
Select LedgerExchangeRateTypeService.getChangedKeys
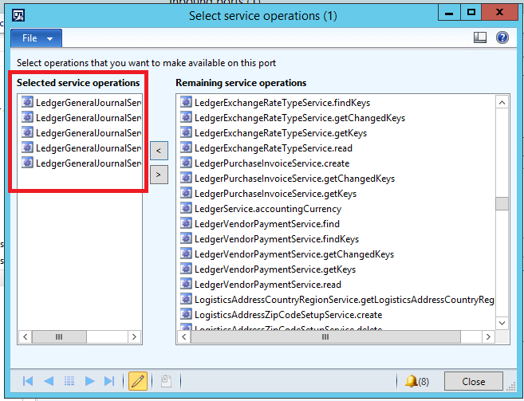click(300, 118)
